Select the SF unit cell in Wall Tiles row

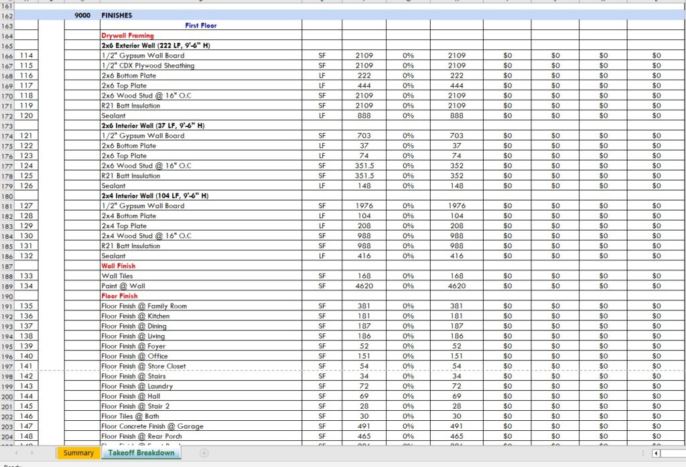pyautogui.click(x=322, y=276)
